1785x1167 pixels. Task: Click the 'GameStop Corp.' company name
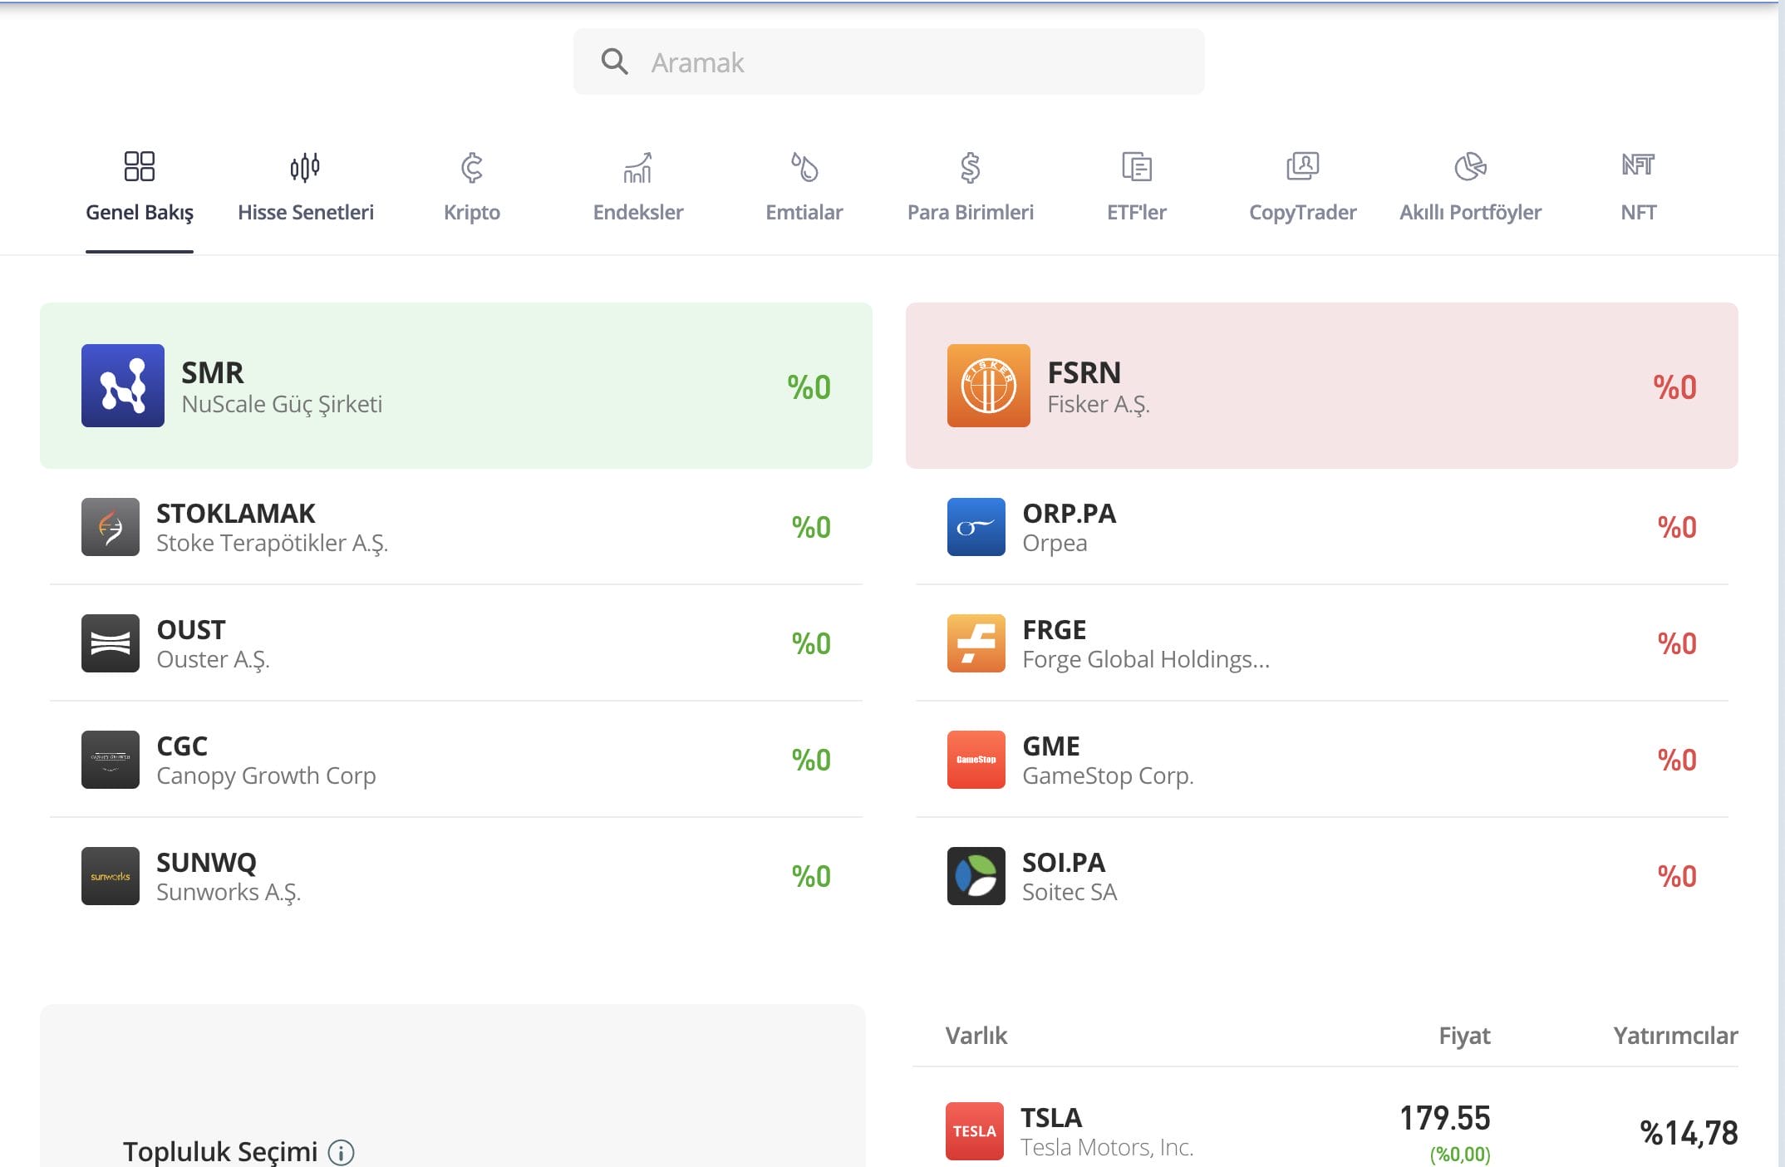tap(1108, 776)
